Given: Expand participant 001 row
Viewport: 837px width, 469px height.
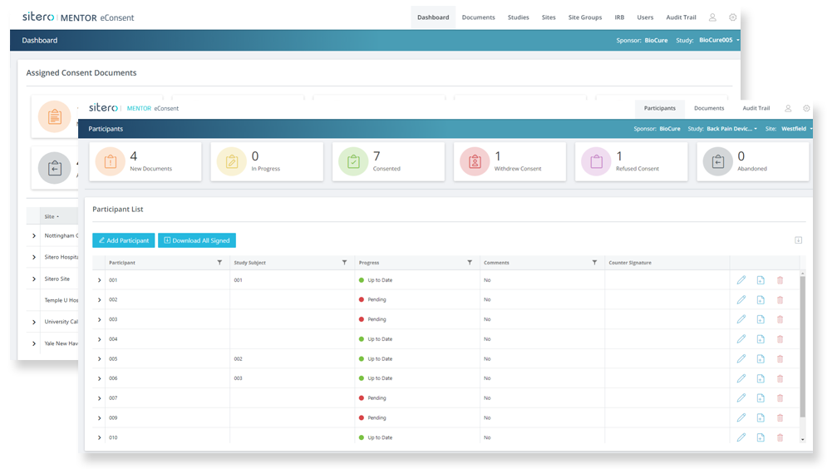Looking at the screenshot, I should [99, 280].
